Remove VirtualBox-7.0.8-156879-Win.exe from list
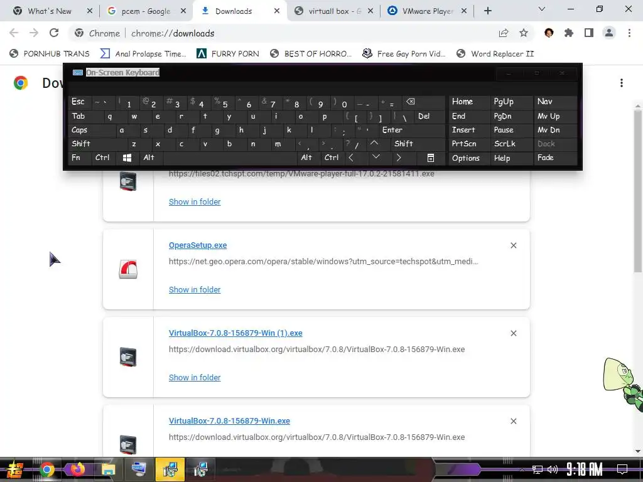This screenshot has width=643, height=482. pos(514,421)
